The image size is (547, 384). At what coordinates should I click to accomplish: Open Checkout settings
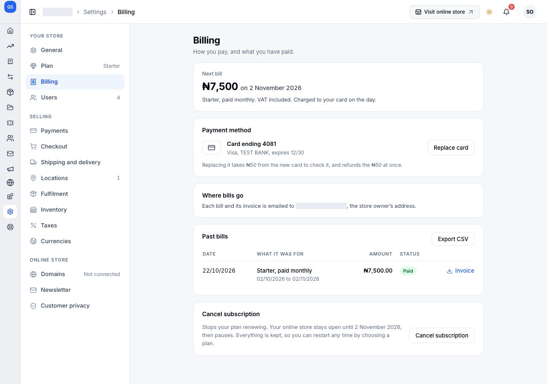(x=75, y=147)
